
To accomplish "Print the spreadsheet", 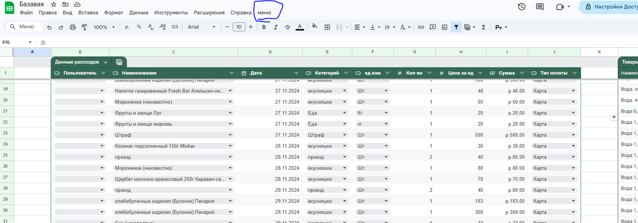I will pos(72,27).
